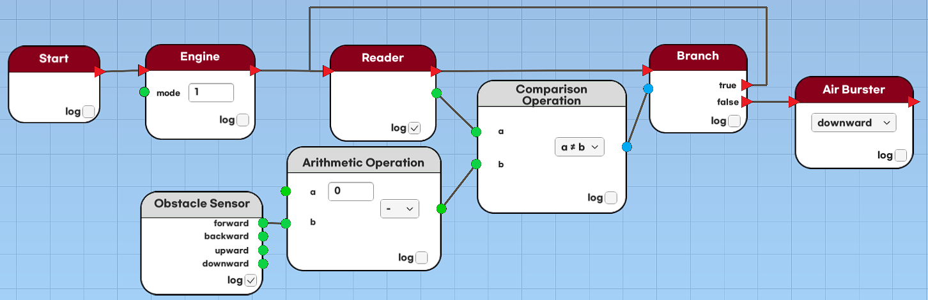
Task: Click the Reader node's red input arrow
Action: 330,71
